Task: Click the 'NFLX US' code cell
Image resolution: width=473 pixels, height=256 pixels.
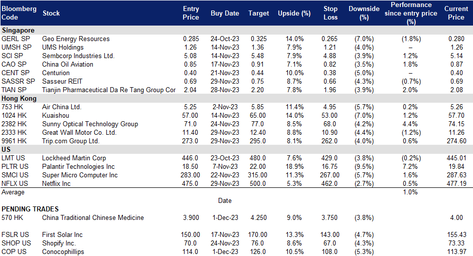Action: (x=15, y=183)
